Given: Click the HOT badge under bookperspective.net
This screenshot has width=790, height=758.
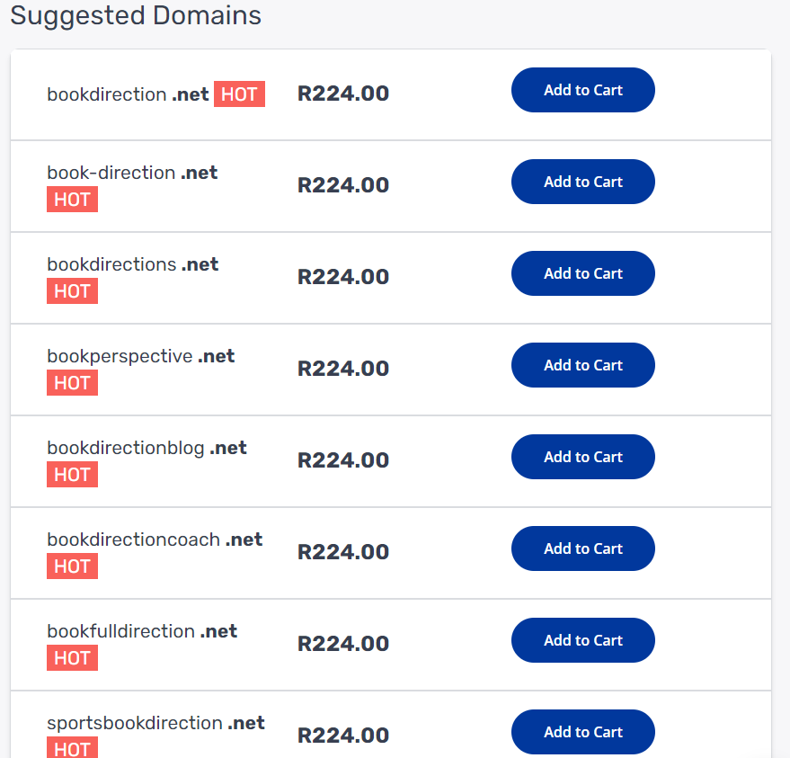Looking at the screenshot, I should pyautogui.click(x=72, y=383).
